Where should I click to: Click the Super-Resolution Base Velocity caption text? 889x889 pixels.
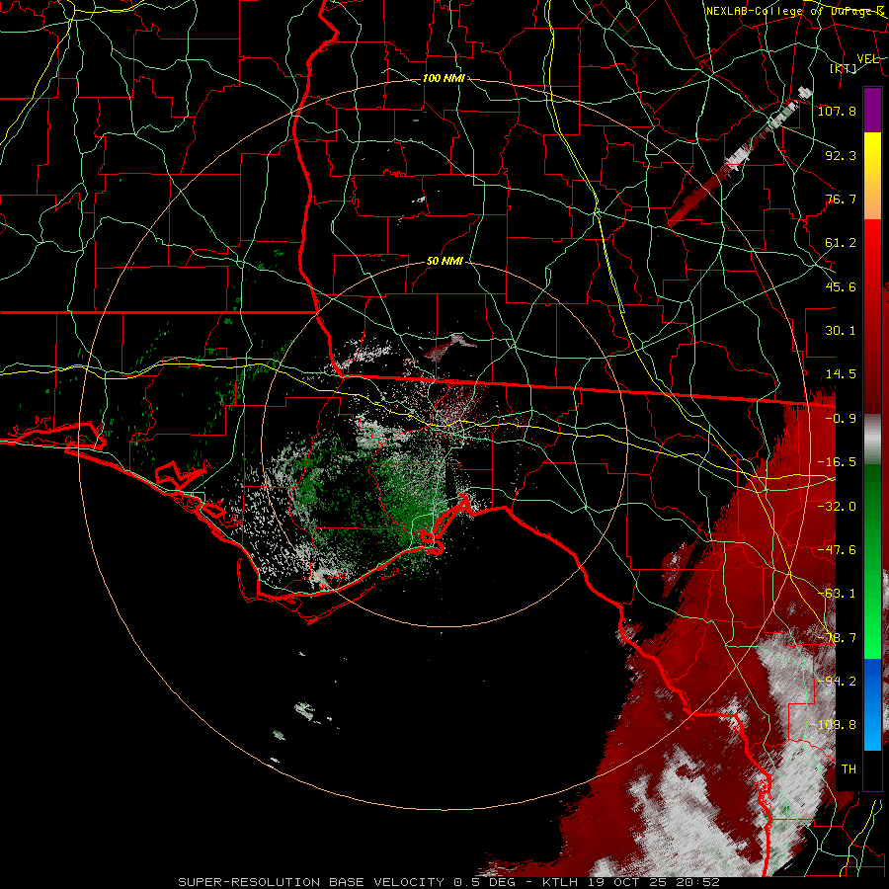click(448, 882)
